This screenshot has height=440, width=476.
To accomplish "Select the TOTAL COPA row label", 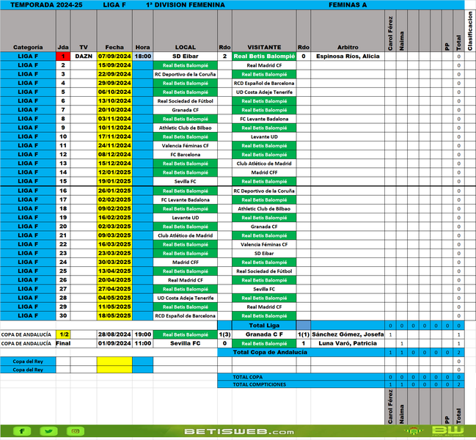I will (248, 377).
